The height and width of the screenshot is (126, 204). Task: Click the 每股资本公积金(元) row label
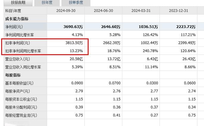click(x=21, y=99)
